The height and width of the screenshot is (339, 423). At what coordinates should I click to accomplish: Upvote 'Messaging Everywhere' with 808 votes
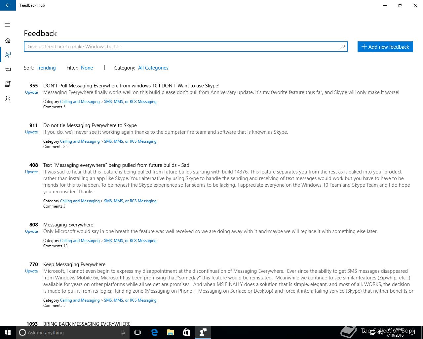pyautogui.click(x=31, y=231)
